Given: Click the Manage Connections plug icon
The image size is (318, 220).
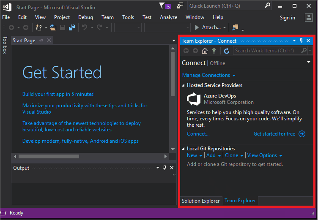Looking at the screenshot, I should (214, 51).
